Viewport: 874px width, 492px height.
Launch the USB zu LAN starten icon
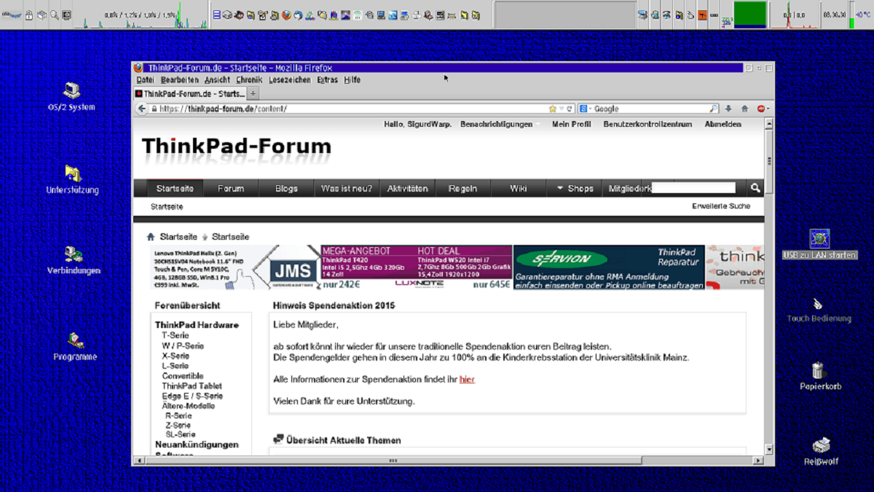tap(819, 238)
